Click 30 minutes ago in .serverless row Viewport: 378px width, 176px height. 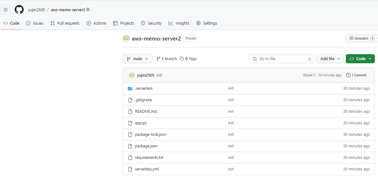(x=356, y=88)
